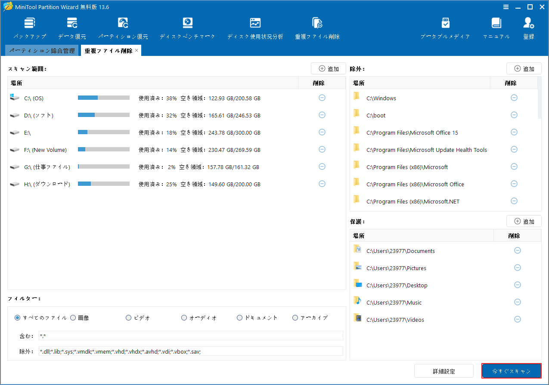Open ディスク使用状況分析 (Space Analyzer)
The image size is (549, 385).
click(x=255, y=27)
